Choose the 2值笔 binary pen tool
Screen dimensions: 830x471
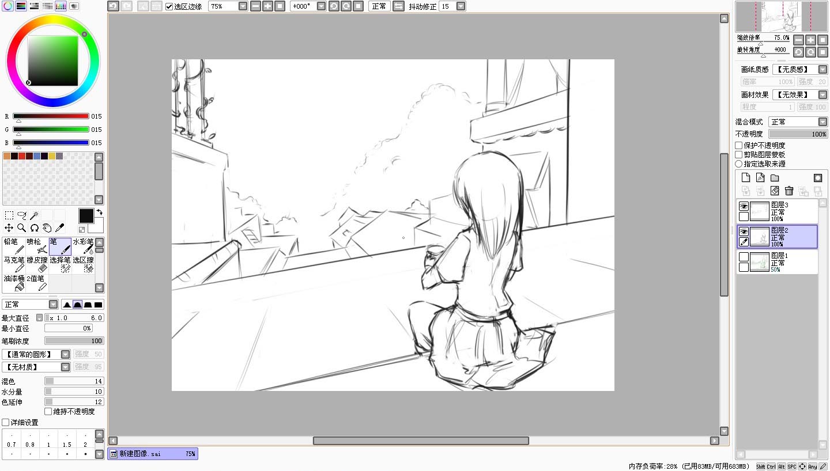(37, 283)
